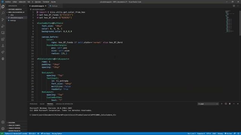This screenshot has width=241, height=135.
Task: Click the code minimap
Action: tap(230, 21)
